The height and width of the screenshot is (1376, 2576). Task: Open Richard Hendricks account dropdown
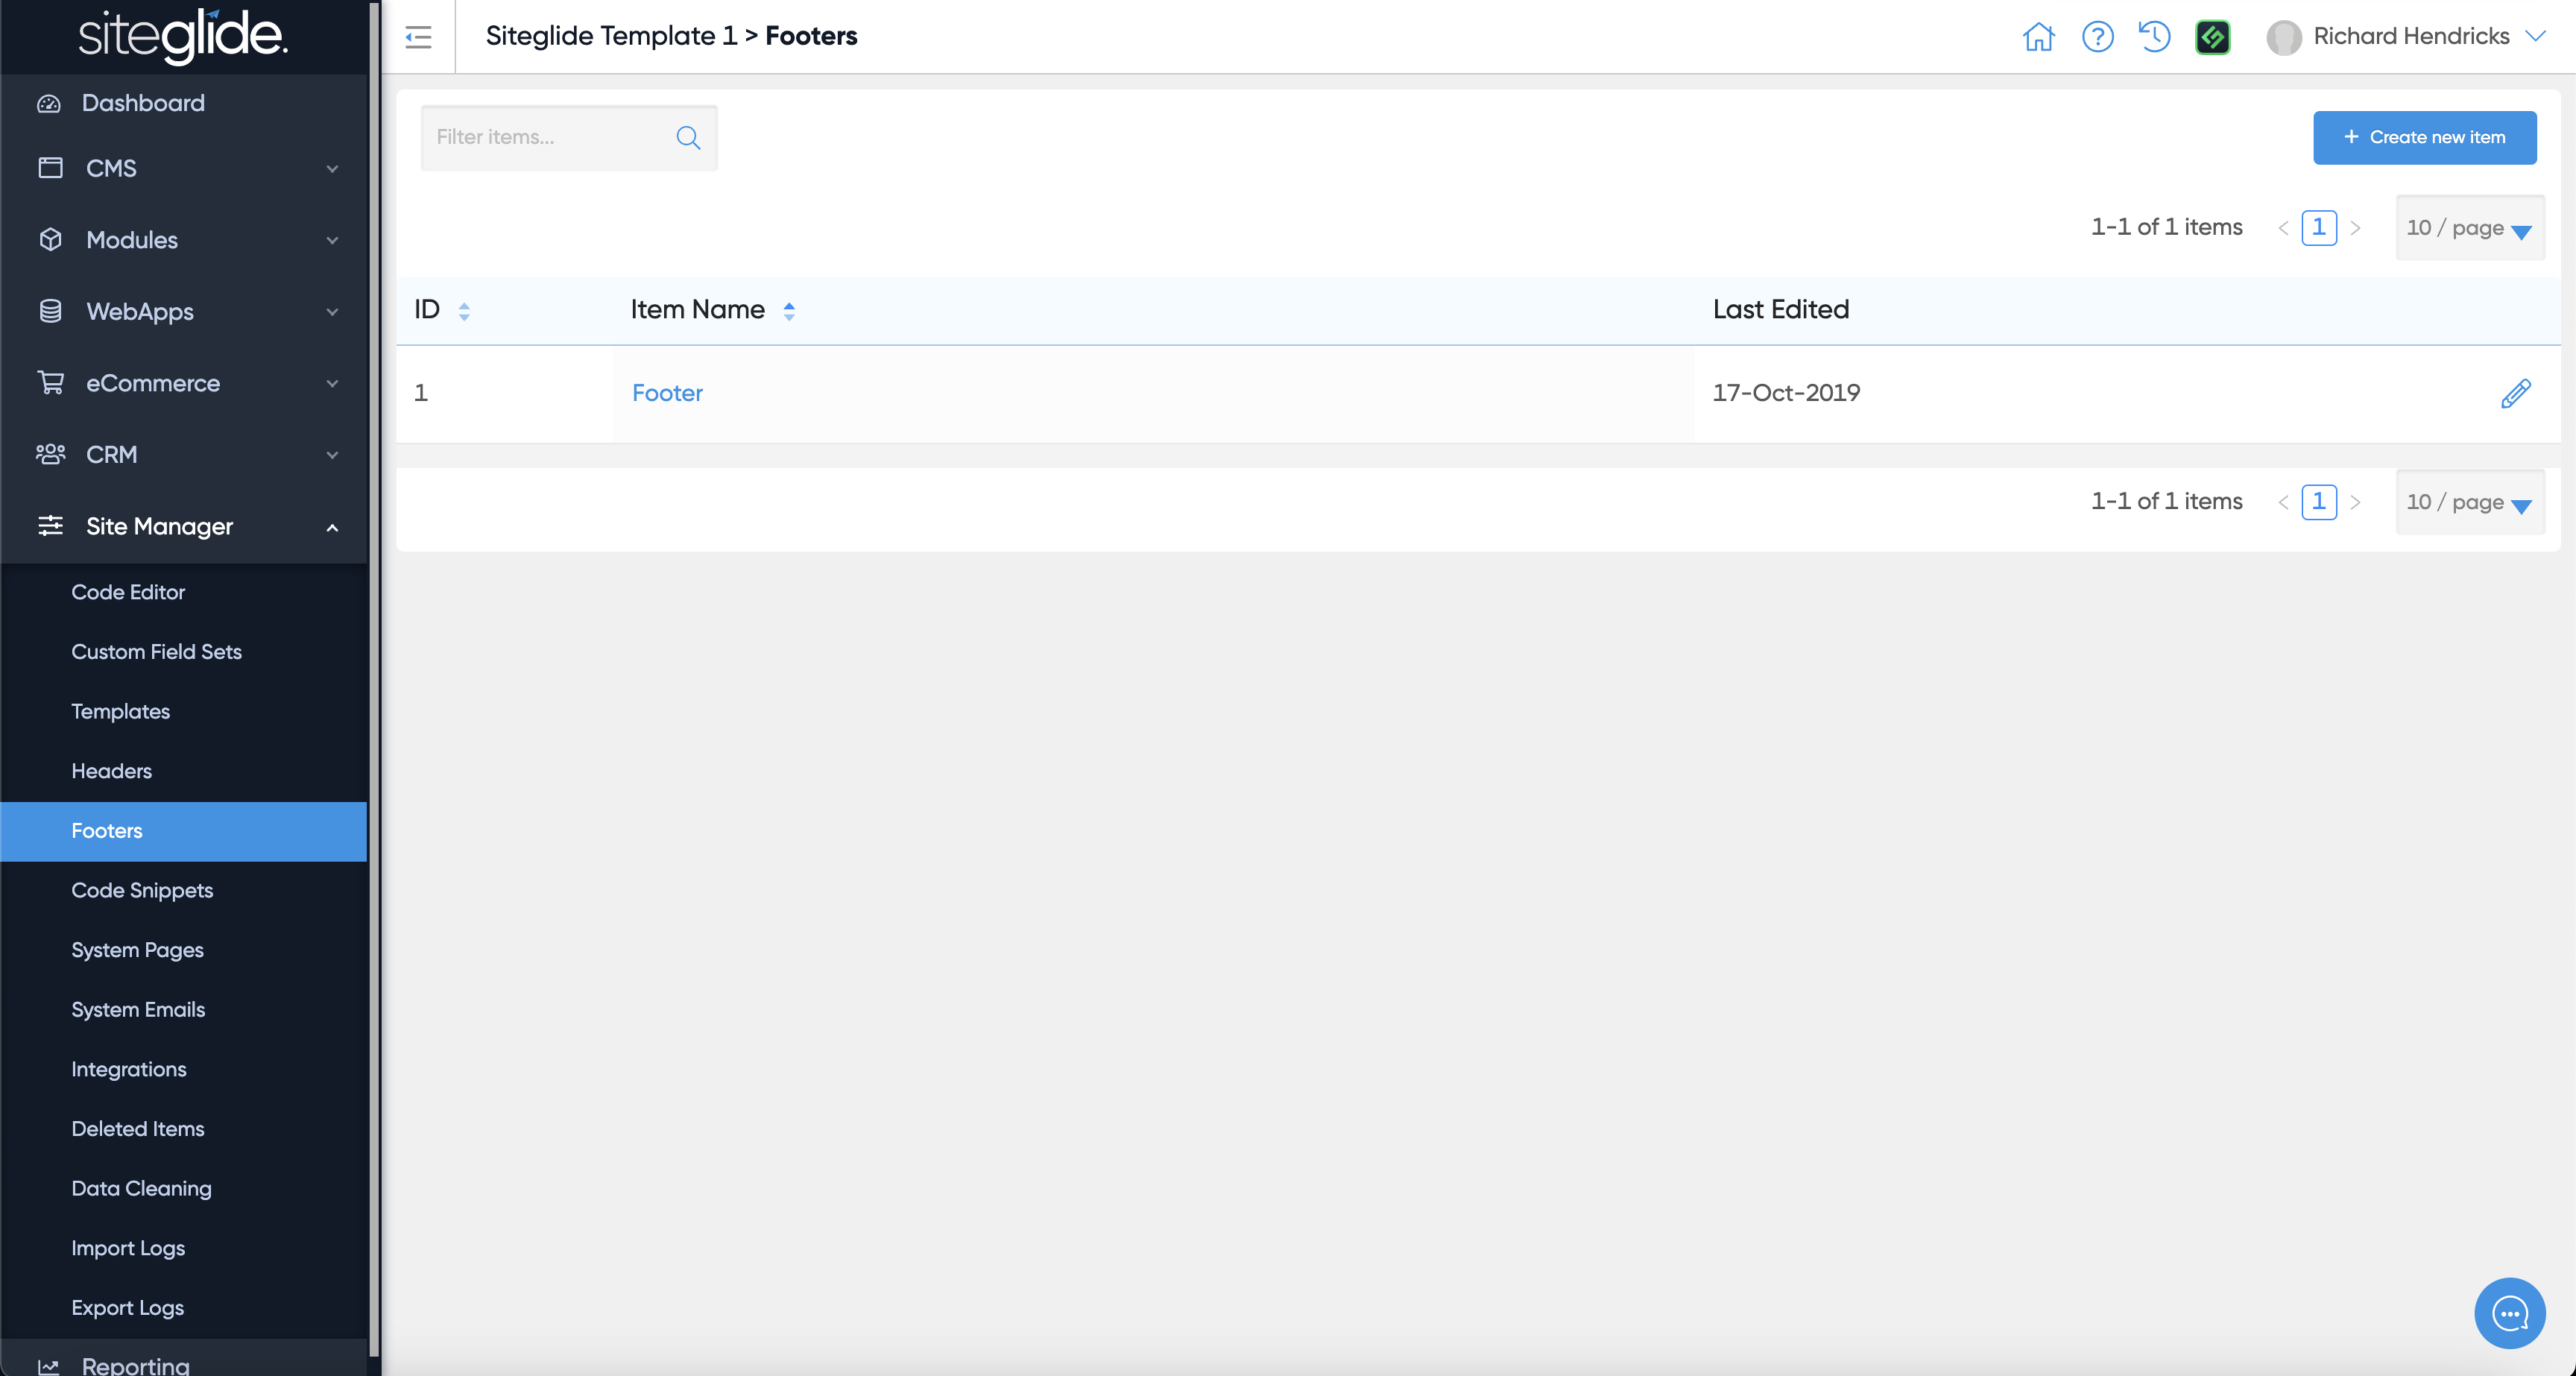click(x=2410, y=37)
